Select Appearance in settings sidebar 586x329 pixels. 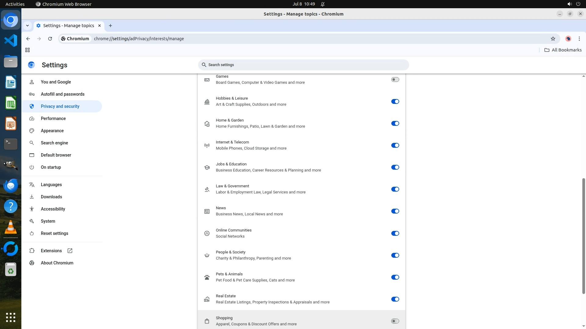point(52,131)
